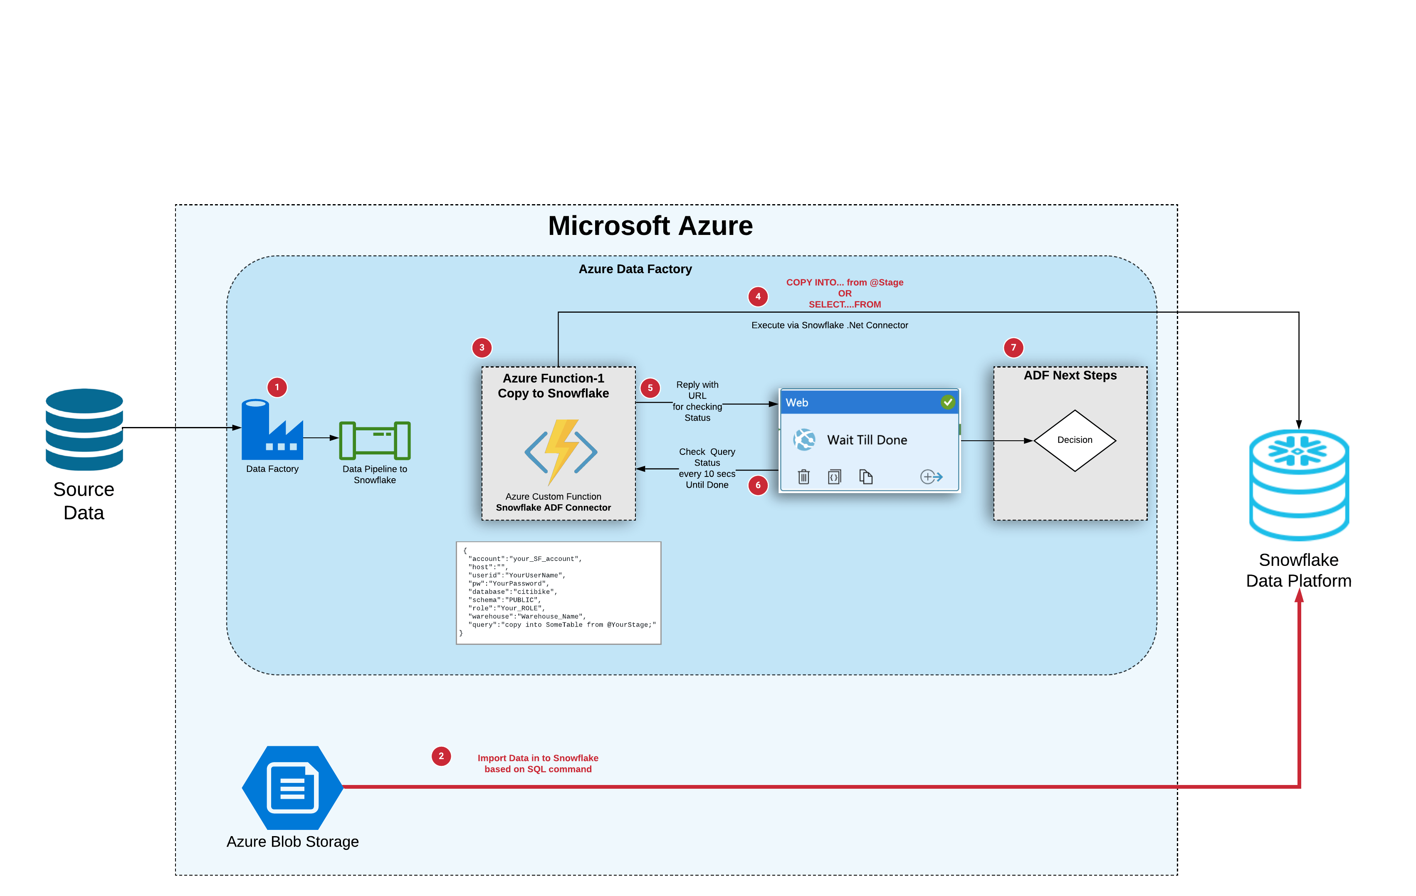Viewport: 1416px width, 896px height.
Task: Click step badge 7 above ADF Next Steps
Action: [1014, 347]
